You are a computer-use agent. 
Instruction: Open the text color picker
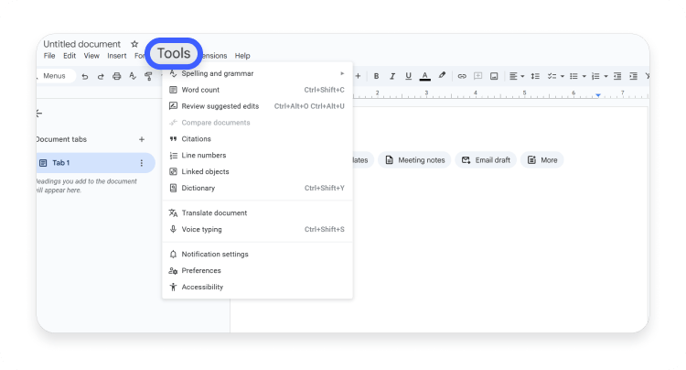(x=424, y=76)
